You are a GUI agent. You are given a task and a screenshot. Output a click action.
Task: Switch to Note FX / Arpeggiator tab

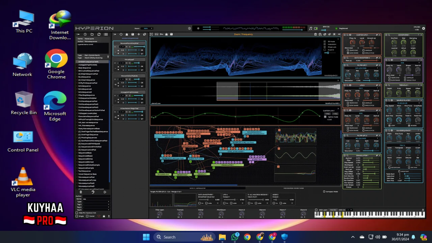coord(197,188)
